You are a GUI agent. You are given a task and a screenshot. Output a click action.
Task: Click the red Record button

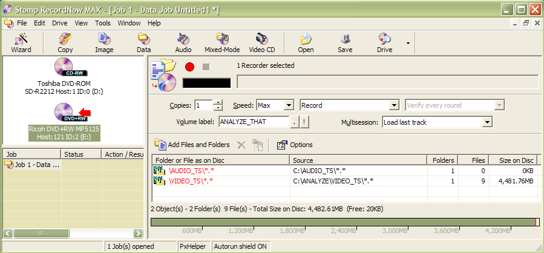(189, 67)
